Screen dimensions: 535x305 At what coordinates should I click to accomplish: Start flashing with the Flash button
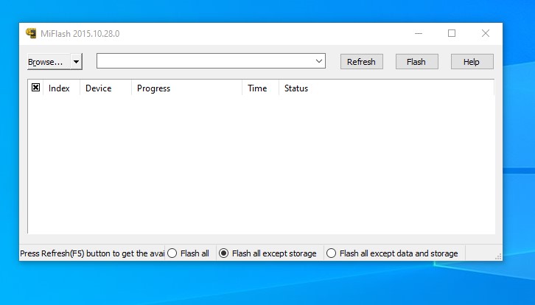tap(416, 62)
